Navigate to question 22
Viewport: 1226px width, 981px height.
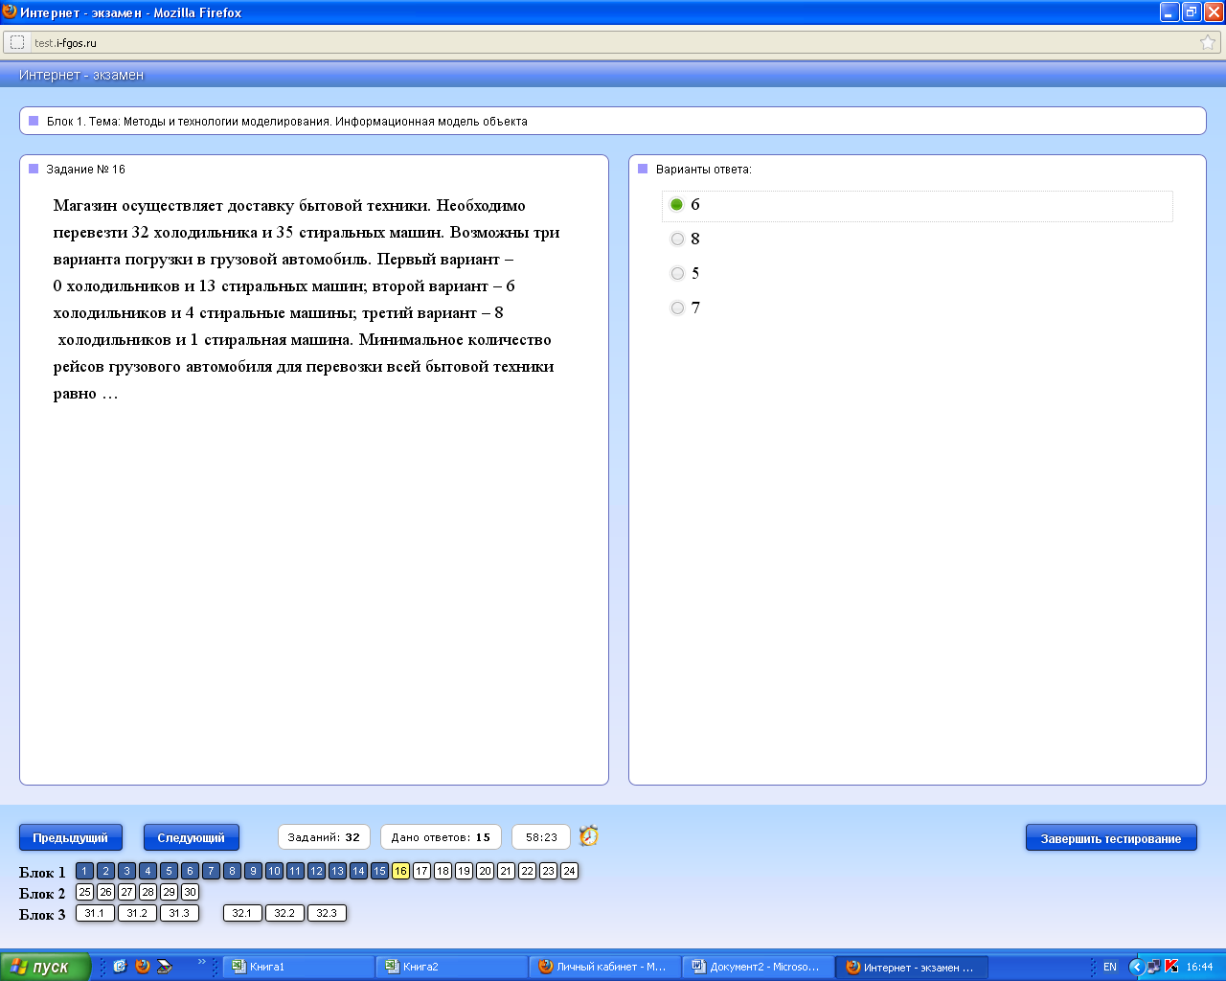(527, 871)
